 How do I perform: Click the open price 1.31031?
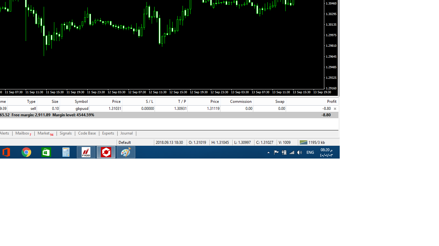[115, 109]
